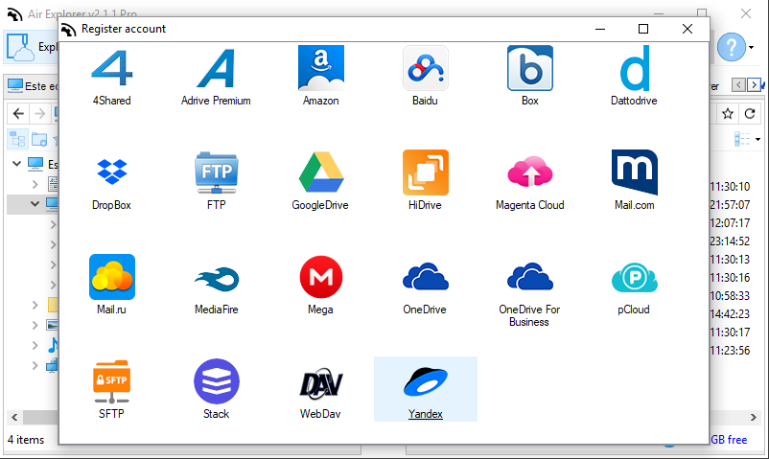Collapse the highlighted tree node

coord(35,203)
